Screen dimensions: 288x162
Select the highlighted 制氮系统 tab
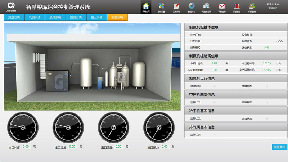(117, 17)
